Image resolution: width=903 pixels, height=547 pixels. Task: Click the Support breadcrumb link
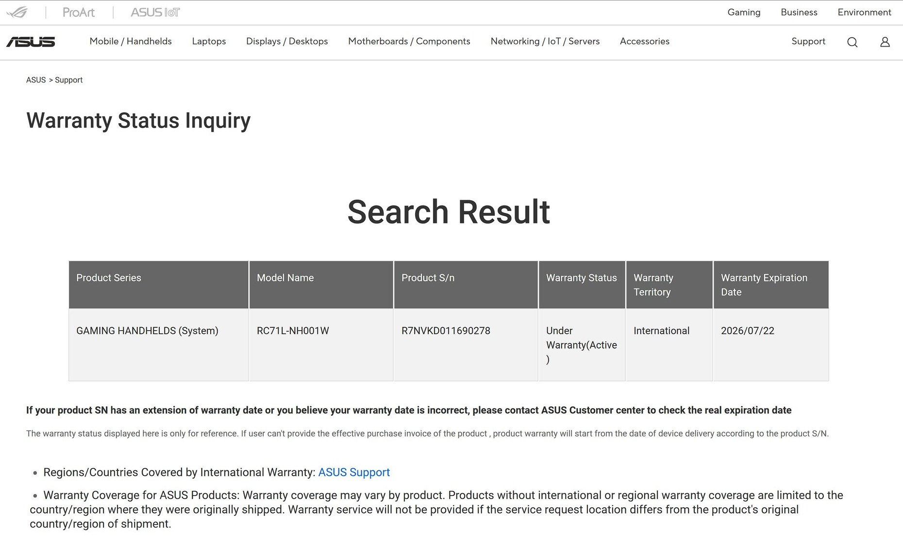(68, 80)
